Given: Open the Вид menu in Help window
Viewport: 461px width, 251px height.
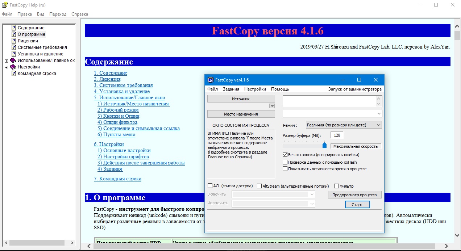Looking at the screenshot, I should [x=41, y=14].
